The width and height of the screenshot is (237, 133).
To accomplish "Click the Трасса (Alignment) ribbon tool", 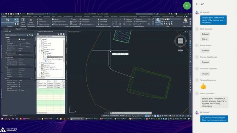I will click(x=73, y=19).
